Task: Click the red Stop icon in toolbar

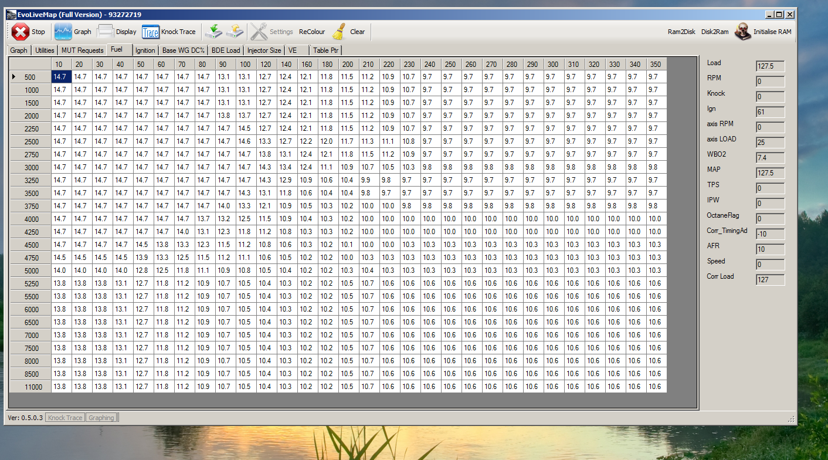Action: tap(21, 32)
